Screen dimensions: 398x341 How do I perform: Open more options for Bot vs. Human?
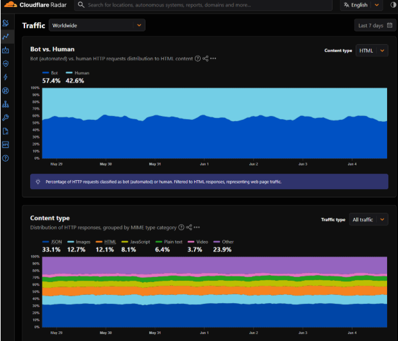click(213, 59)
